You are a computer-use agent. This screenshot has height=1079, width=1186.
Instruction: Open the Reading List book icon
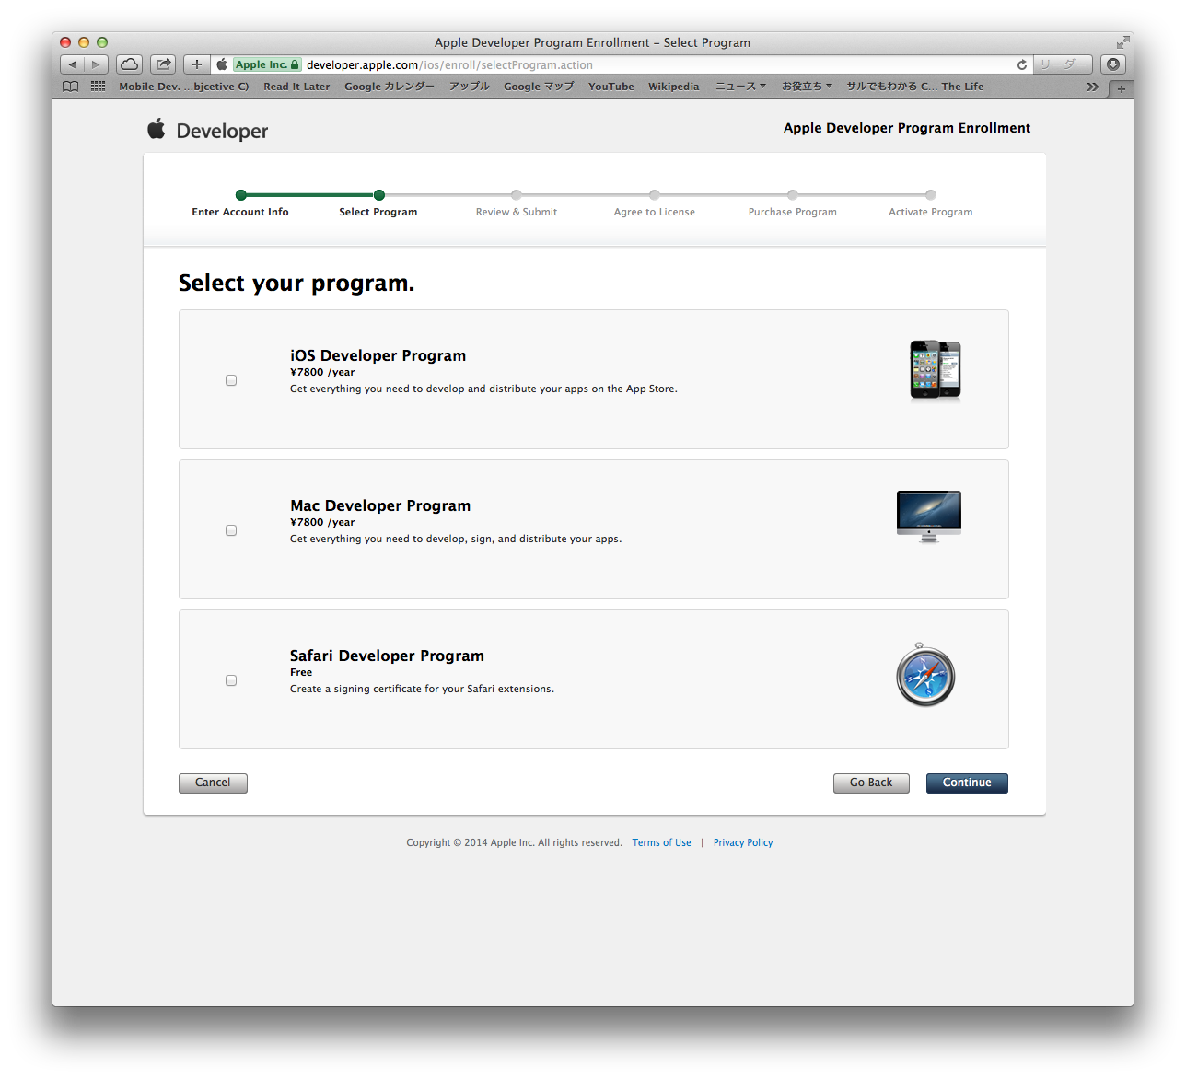(x=71, y=87)
